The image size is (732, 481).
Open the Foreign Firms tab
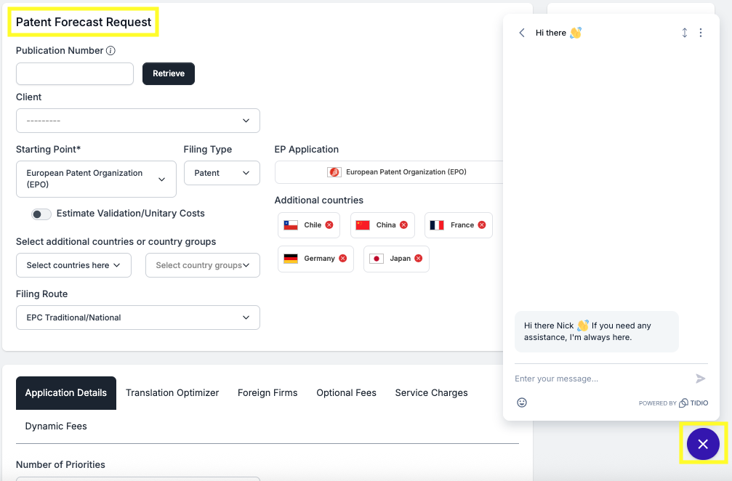point(268,393)
